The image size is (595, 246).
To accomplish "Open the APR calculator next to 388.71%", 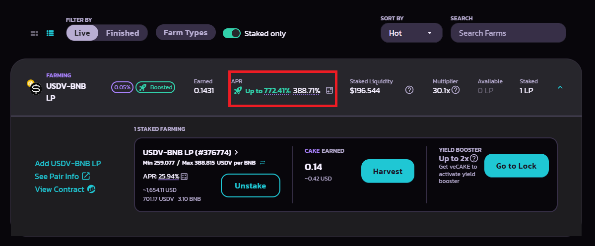I will [x=329, y=90].
